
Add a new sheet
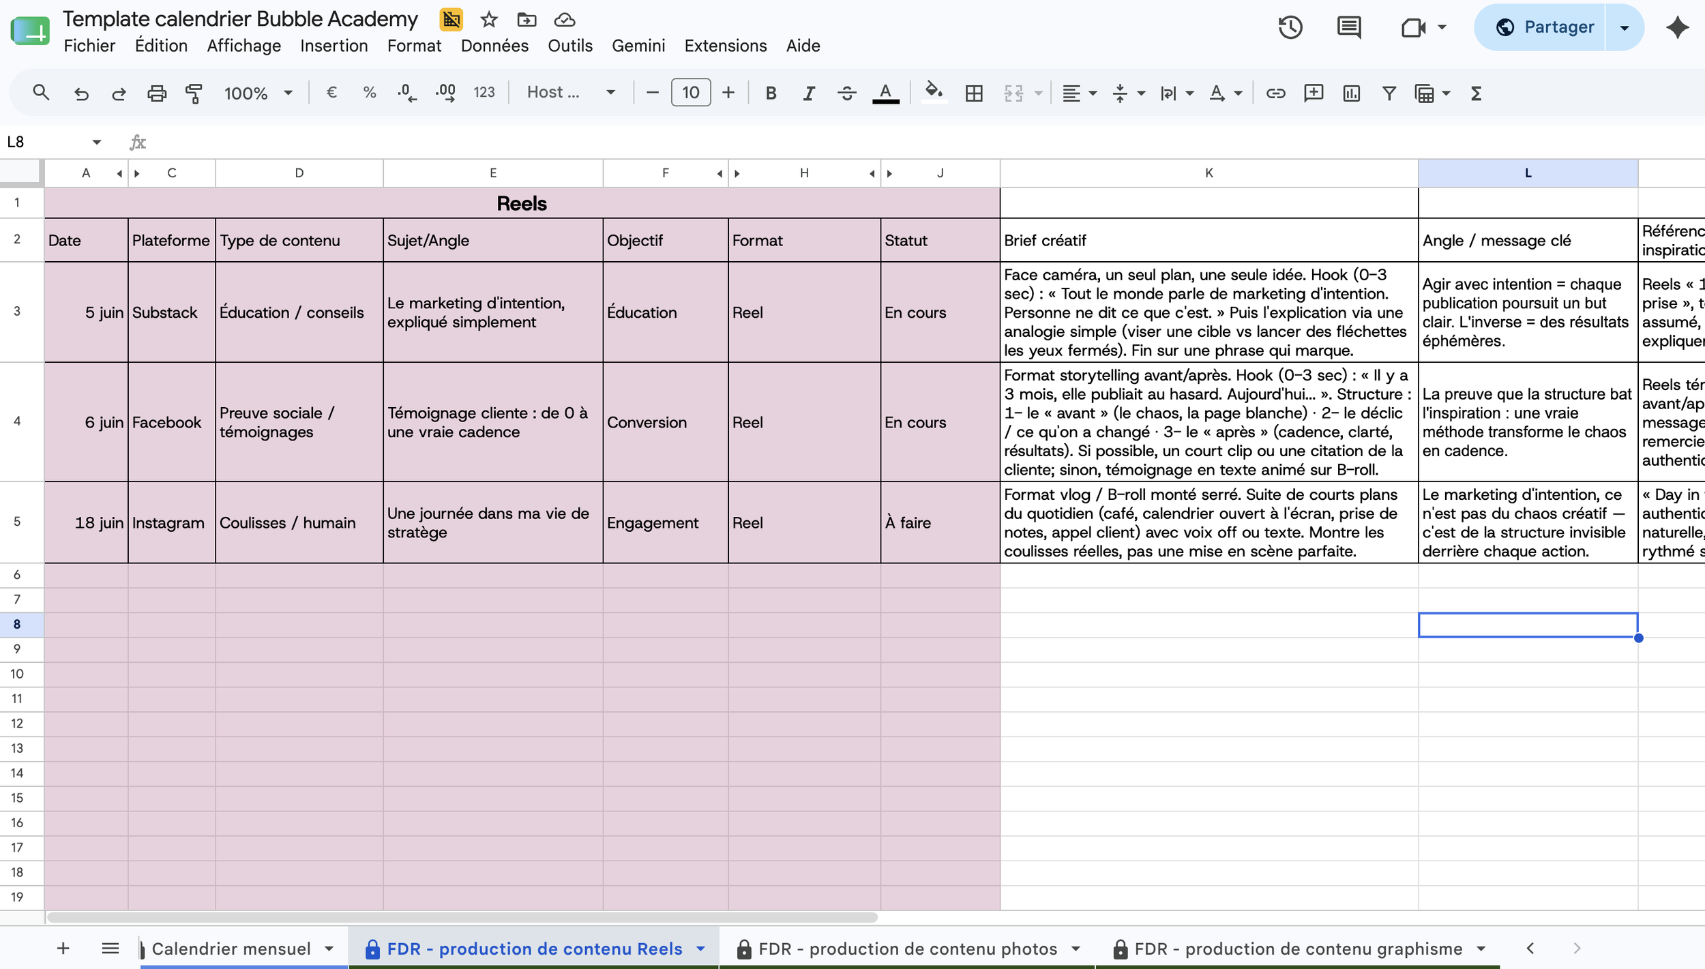point(63,948)
